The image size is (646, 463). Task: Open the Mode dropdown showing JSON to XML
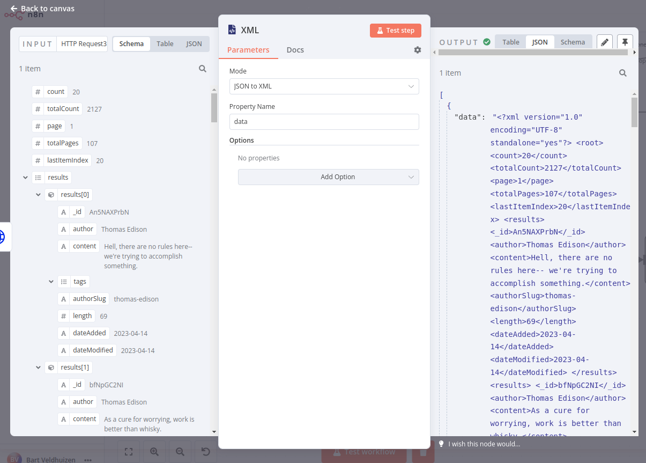(x=324, y=86)
